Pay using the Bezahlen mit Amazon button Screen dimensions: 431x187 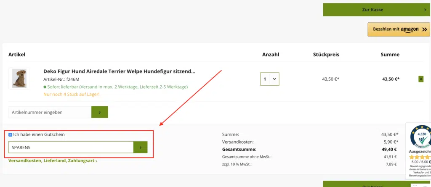(x=392, y=29)
